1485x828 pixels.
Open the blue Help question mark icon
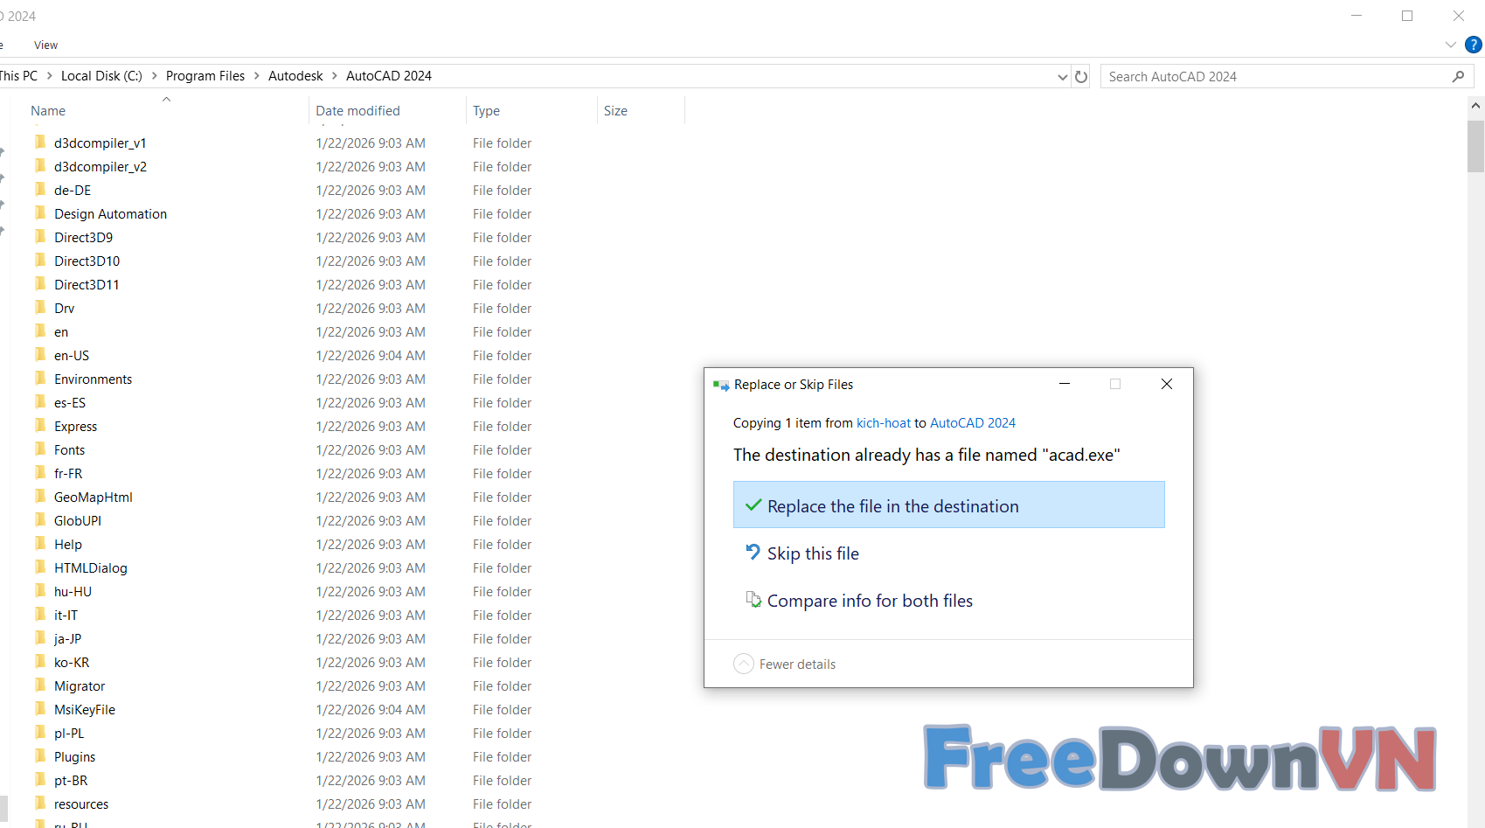pos(1473,45)
